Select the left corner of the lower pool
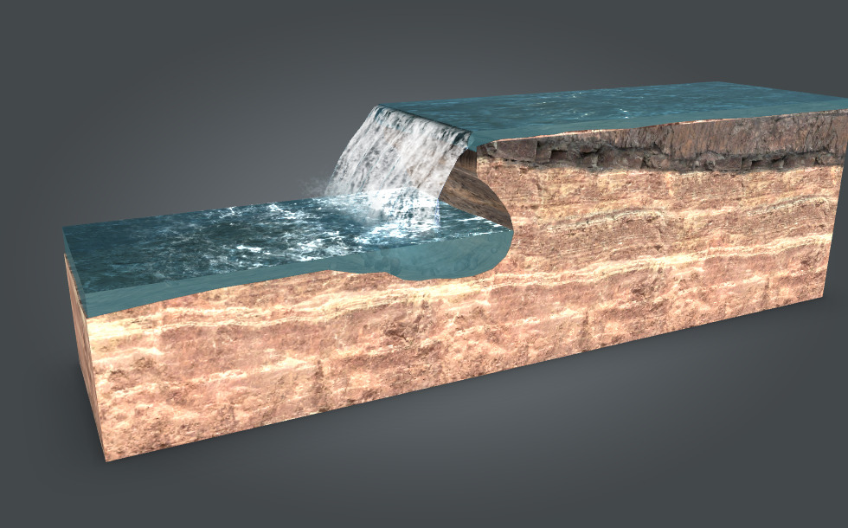This screenshot has width=848, height=528. click(69, 235)
